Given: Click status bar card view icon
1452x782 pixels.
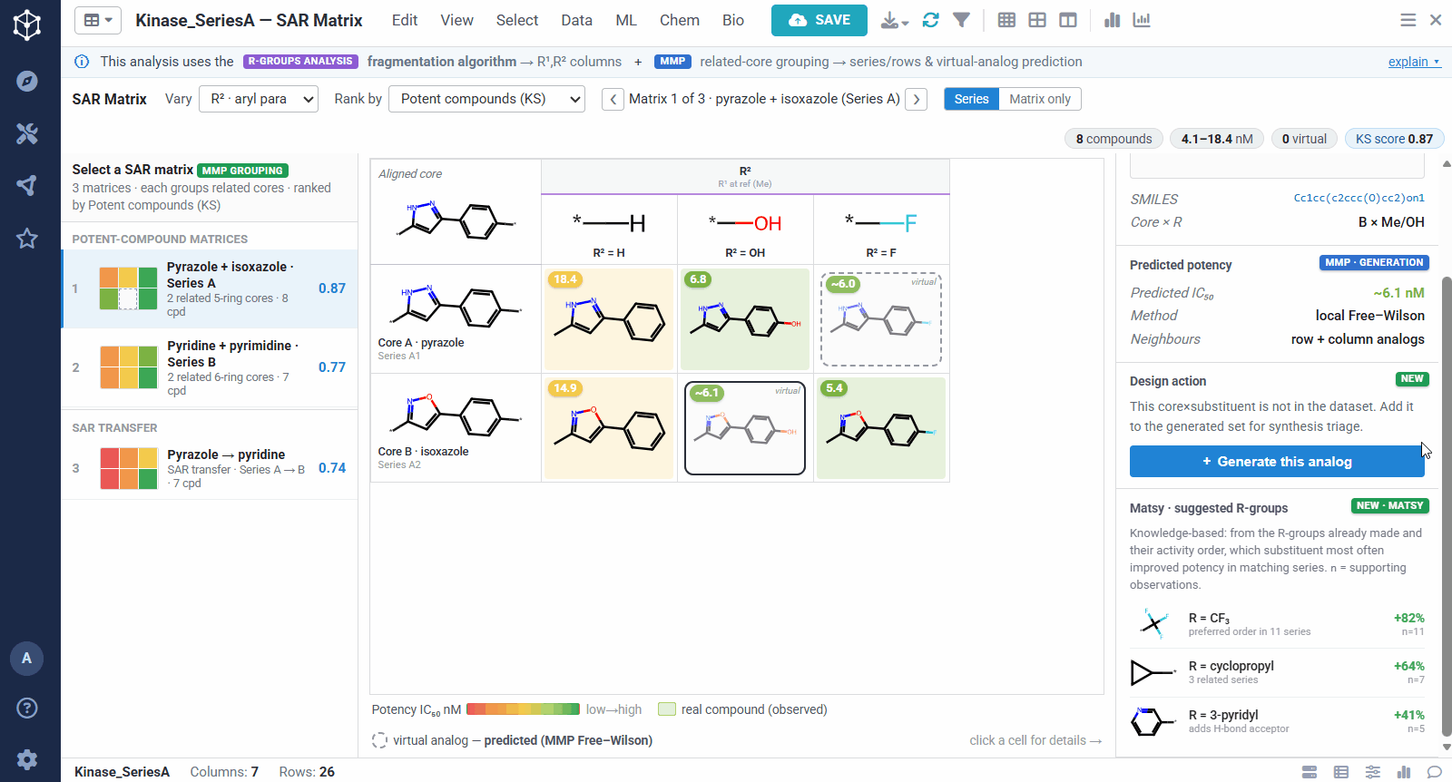Looking at the screenshot, I should [1310, 772].
